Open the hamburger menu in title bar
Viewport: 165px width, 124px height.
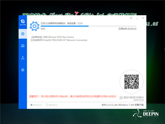[x=131, y=18]
